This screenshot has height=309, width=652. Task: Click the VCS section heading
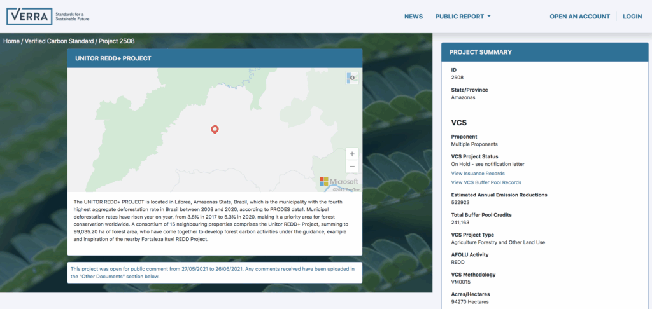point(458,123)
